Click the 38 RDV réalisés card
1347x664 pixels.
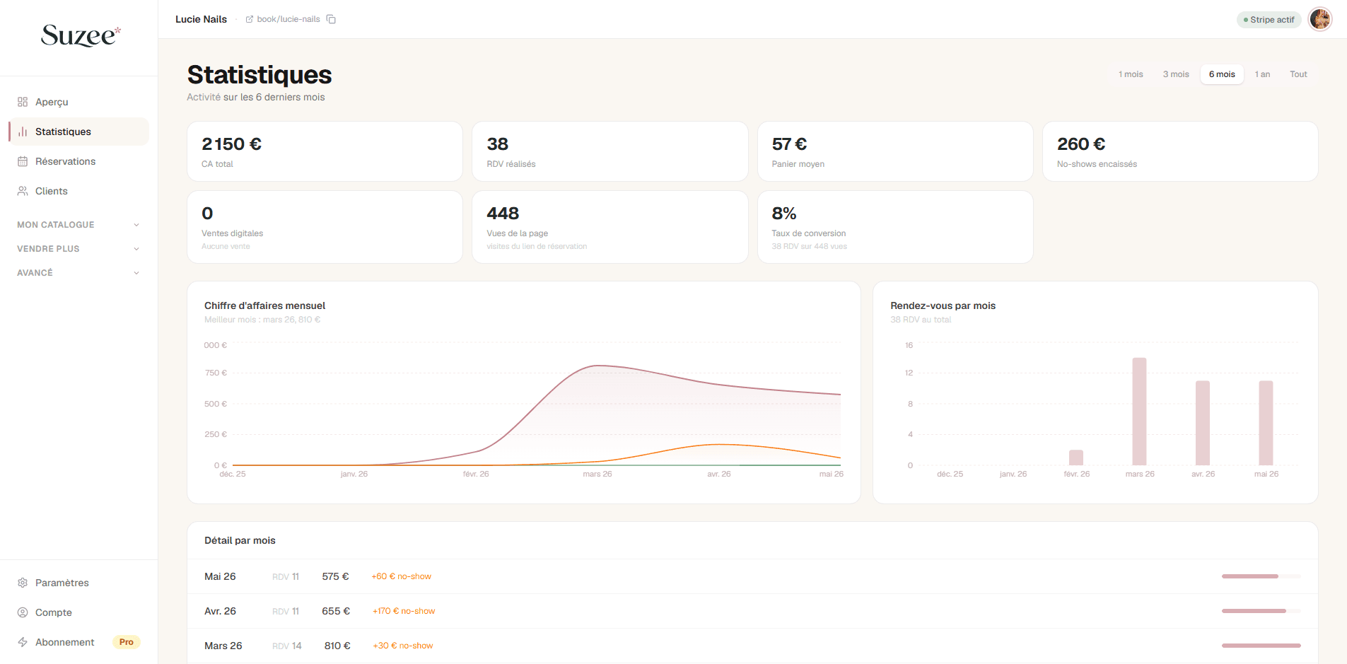point(610,151)
